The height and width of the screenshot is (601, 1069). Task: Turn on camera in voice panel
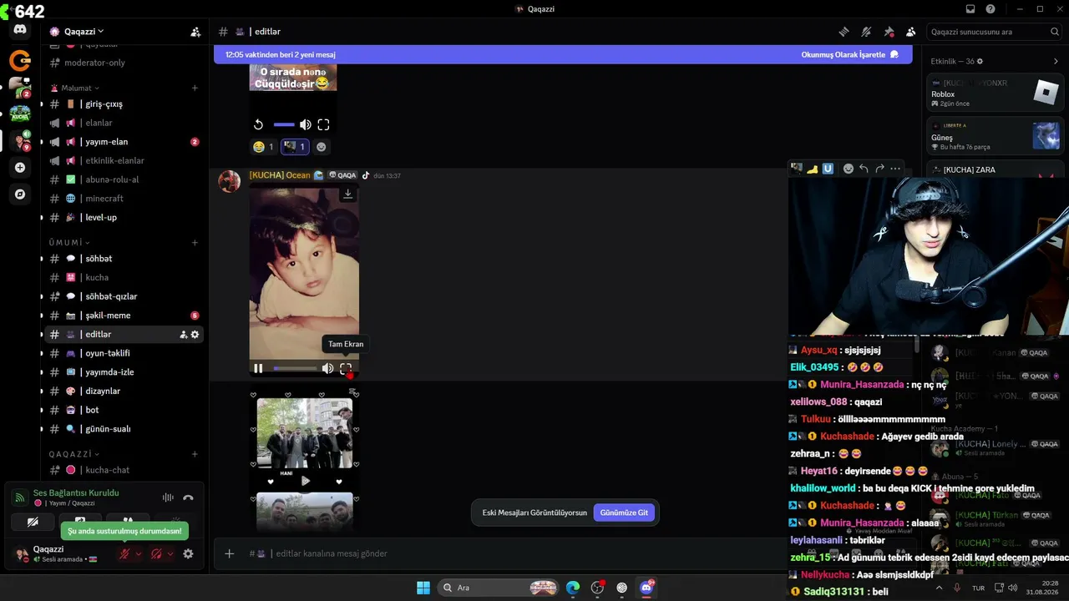coord(33,523)
